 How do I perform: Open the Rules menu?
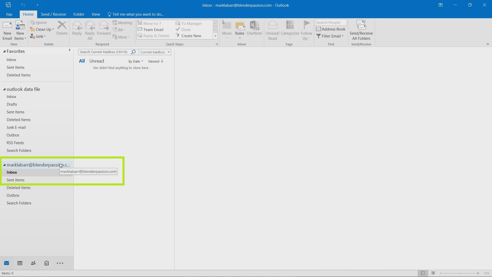point(240,30)
